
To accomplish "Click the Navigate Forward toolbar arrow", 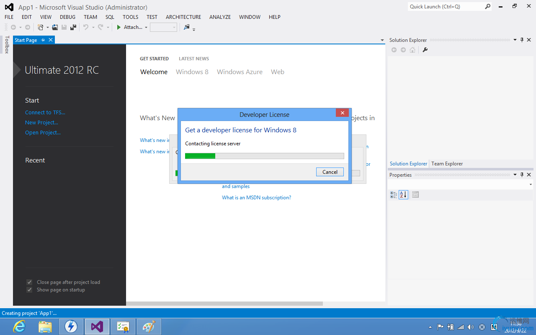I will pyautogui.click(x=28, y=27).
